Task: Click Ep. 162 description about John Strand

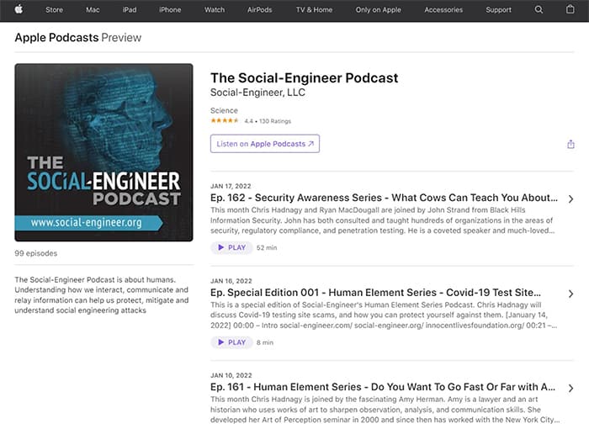Action: (382, 220)
